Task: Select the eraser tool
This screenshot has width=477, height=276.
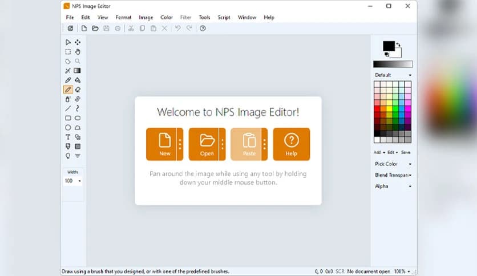Action: pyautogui.click(x=78, y=90)
